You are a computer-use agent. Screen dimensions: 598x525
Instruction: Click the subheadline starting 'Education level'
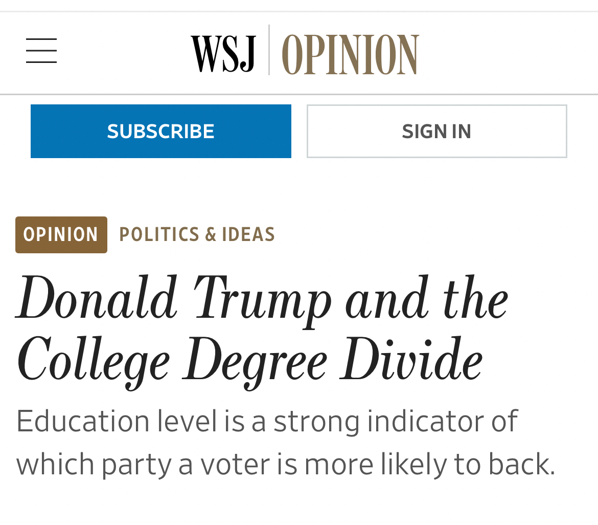pos(267,422)
